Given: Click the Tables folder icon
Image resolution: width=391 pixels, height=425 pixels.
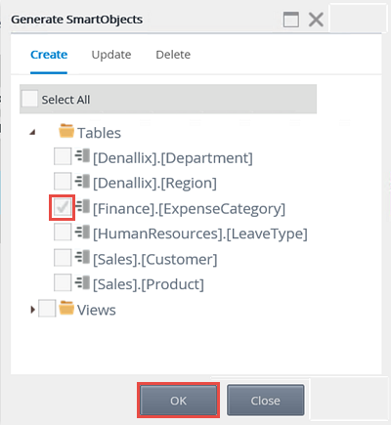Looking at the screenshot, I should (x=66, y=131).
